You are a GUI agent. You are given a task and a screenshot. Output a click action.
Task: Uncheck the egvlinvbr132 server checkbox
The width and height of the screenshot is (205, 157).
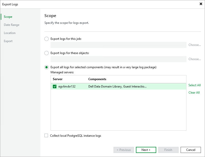click(55, 86)
